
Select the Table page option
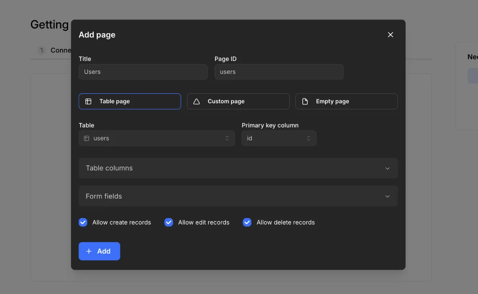point(129,102)
